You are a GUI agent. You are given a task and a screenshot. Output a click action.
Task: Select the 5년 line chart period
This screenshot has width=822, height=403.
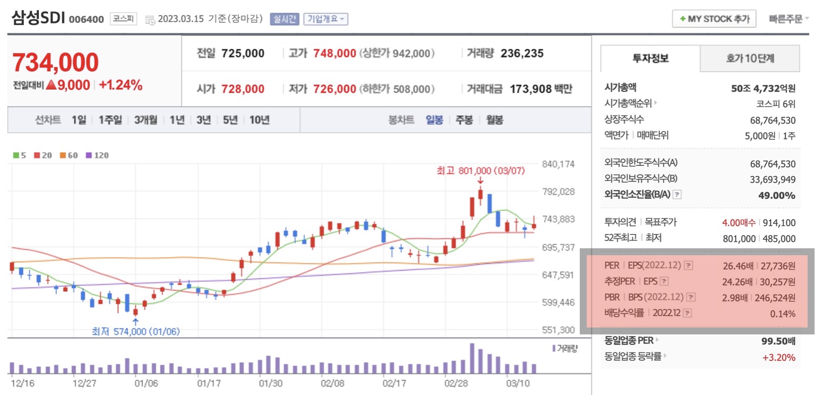click(x=230, y=120)
